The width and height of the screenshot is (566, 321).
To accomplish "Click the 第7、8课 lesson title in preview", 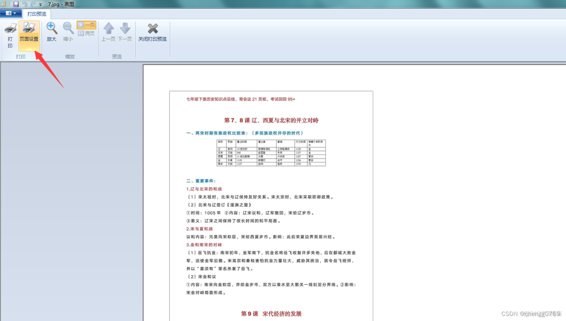I will click(x=271, y=120).
